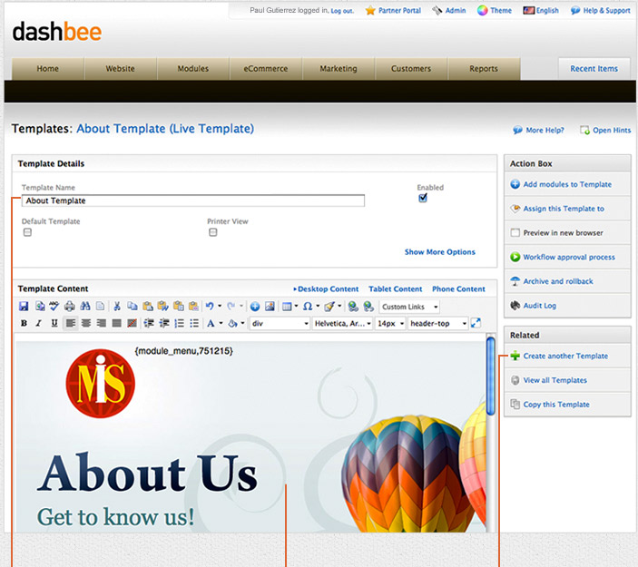Toggle italic formatting
Screen dimensions: 638x567
click(39, 323)
